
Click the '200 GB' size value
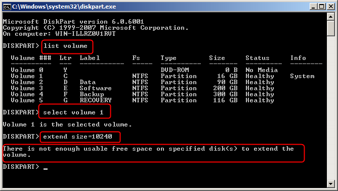coord(225,88)
